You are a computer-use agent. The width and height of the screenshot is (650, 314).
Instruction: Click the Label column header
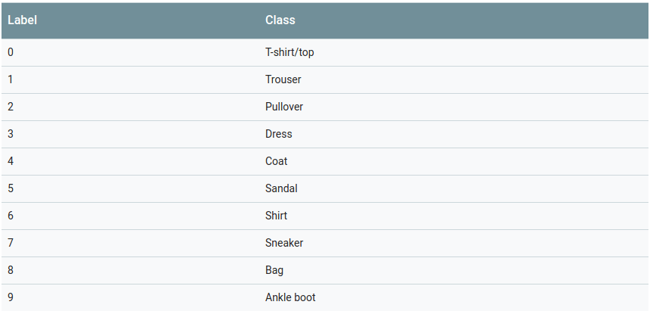(x=23, y=20)
